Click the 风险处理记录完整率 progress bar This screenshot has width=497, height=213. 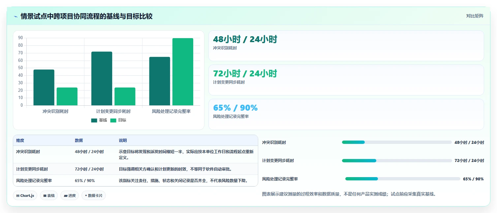coord(403,179)
